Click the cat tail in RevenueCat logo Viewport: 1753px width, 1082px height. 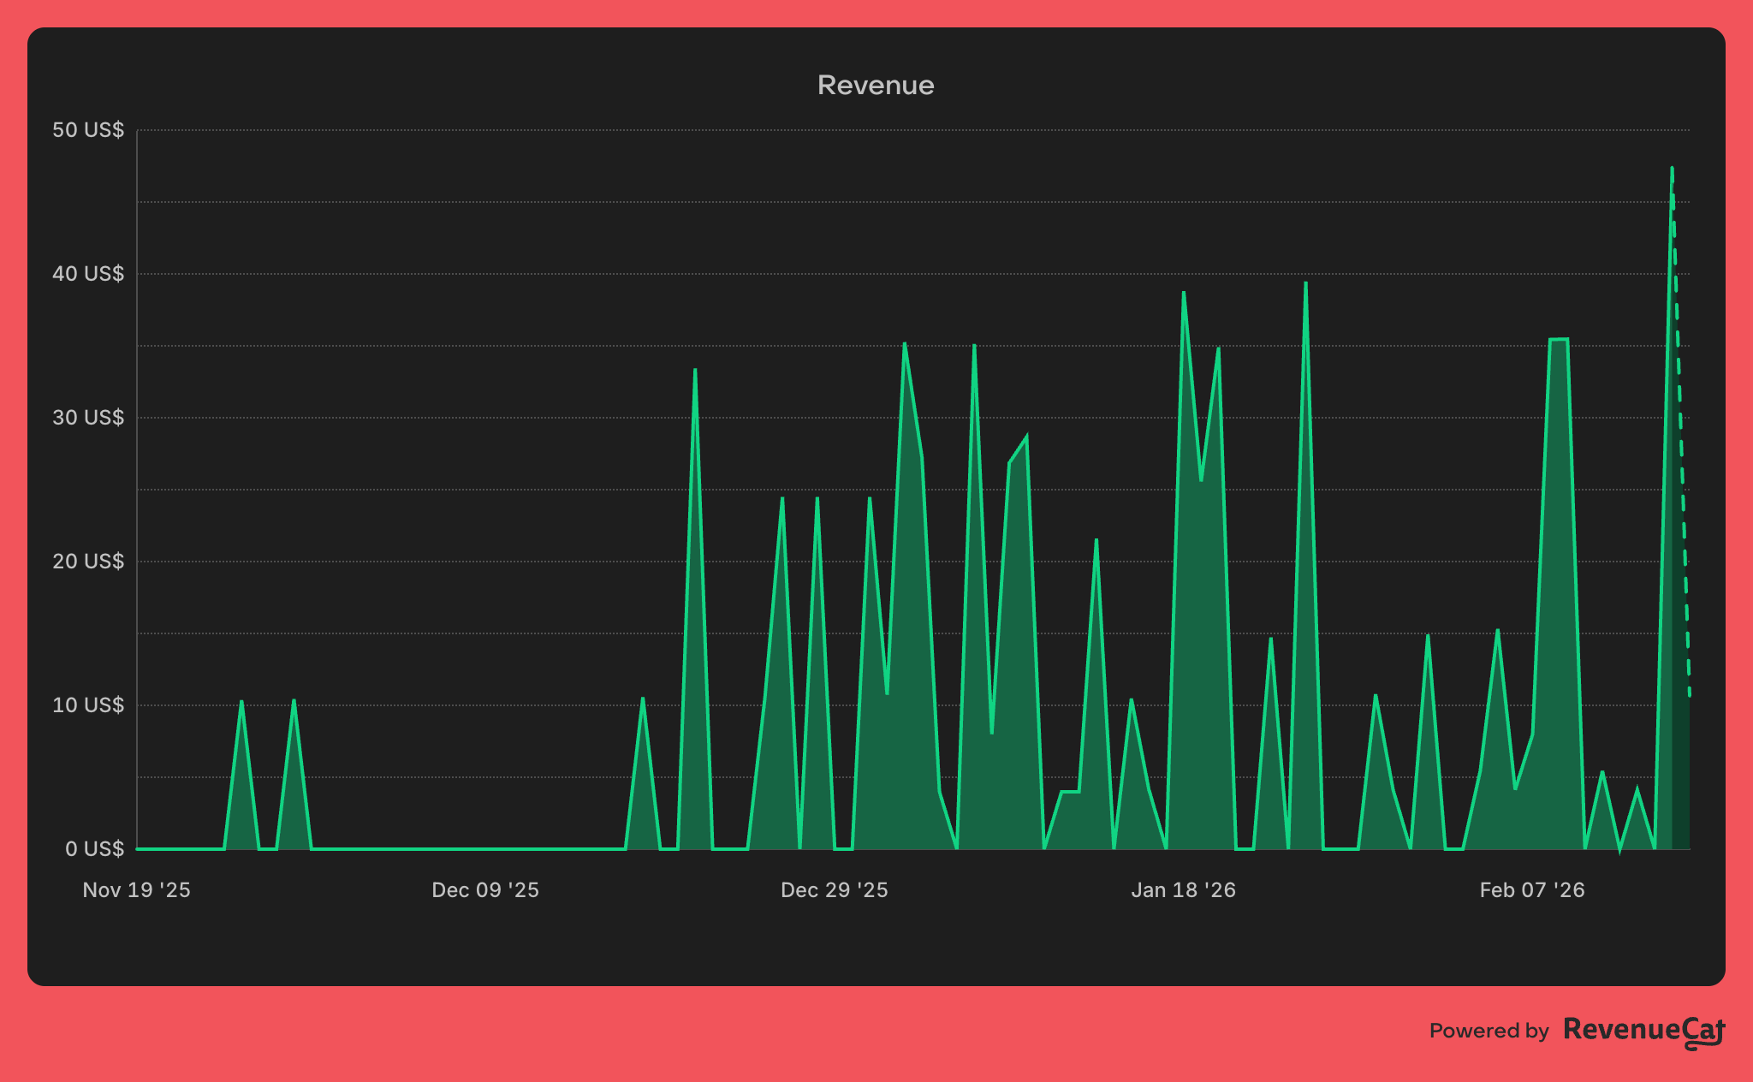1703,1043
